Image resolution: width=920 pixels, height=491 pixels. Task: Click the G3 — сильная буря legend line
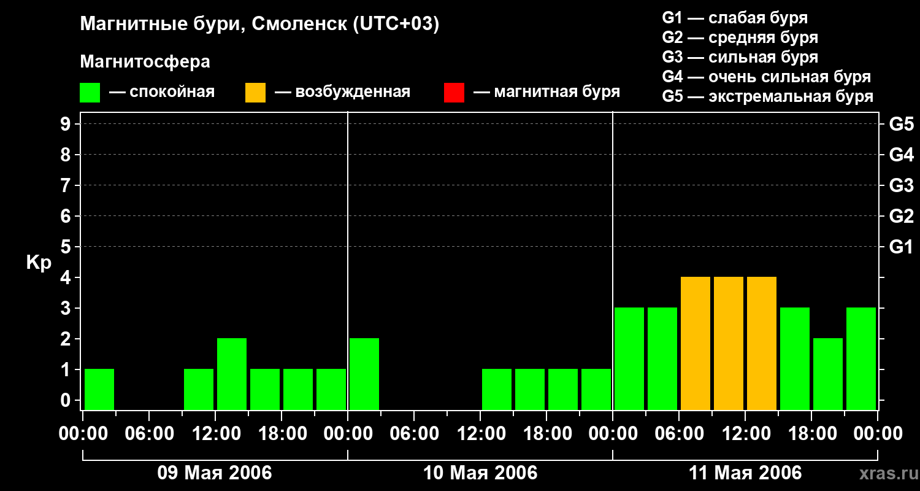(740, 57)
